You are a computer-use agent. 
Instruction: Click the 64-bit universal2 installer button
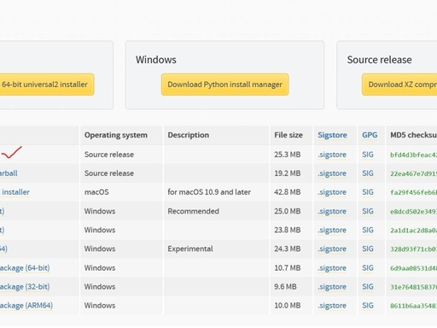[47, 85]
